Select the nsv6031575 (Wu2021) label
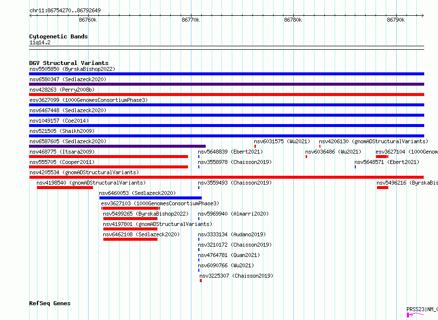Image resolution: width=438 pixels, height=320 pixels. 282,141
